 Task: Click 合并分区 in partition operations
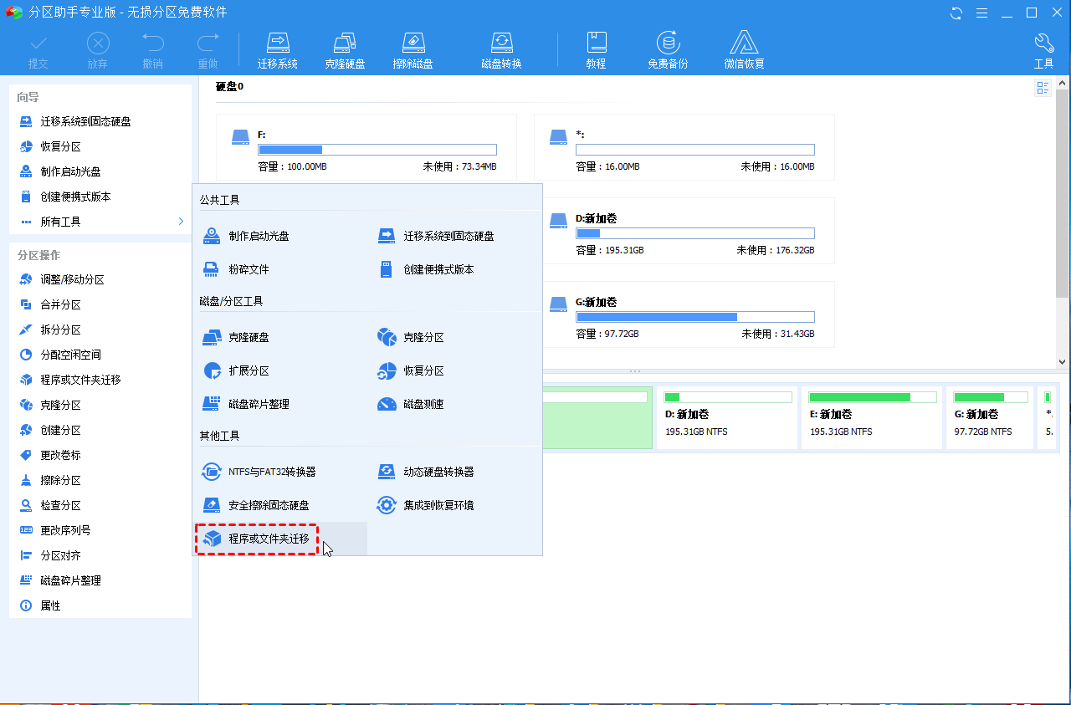click(x=60, y=304)
